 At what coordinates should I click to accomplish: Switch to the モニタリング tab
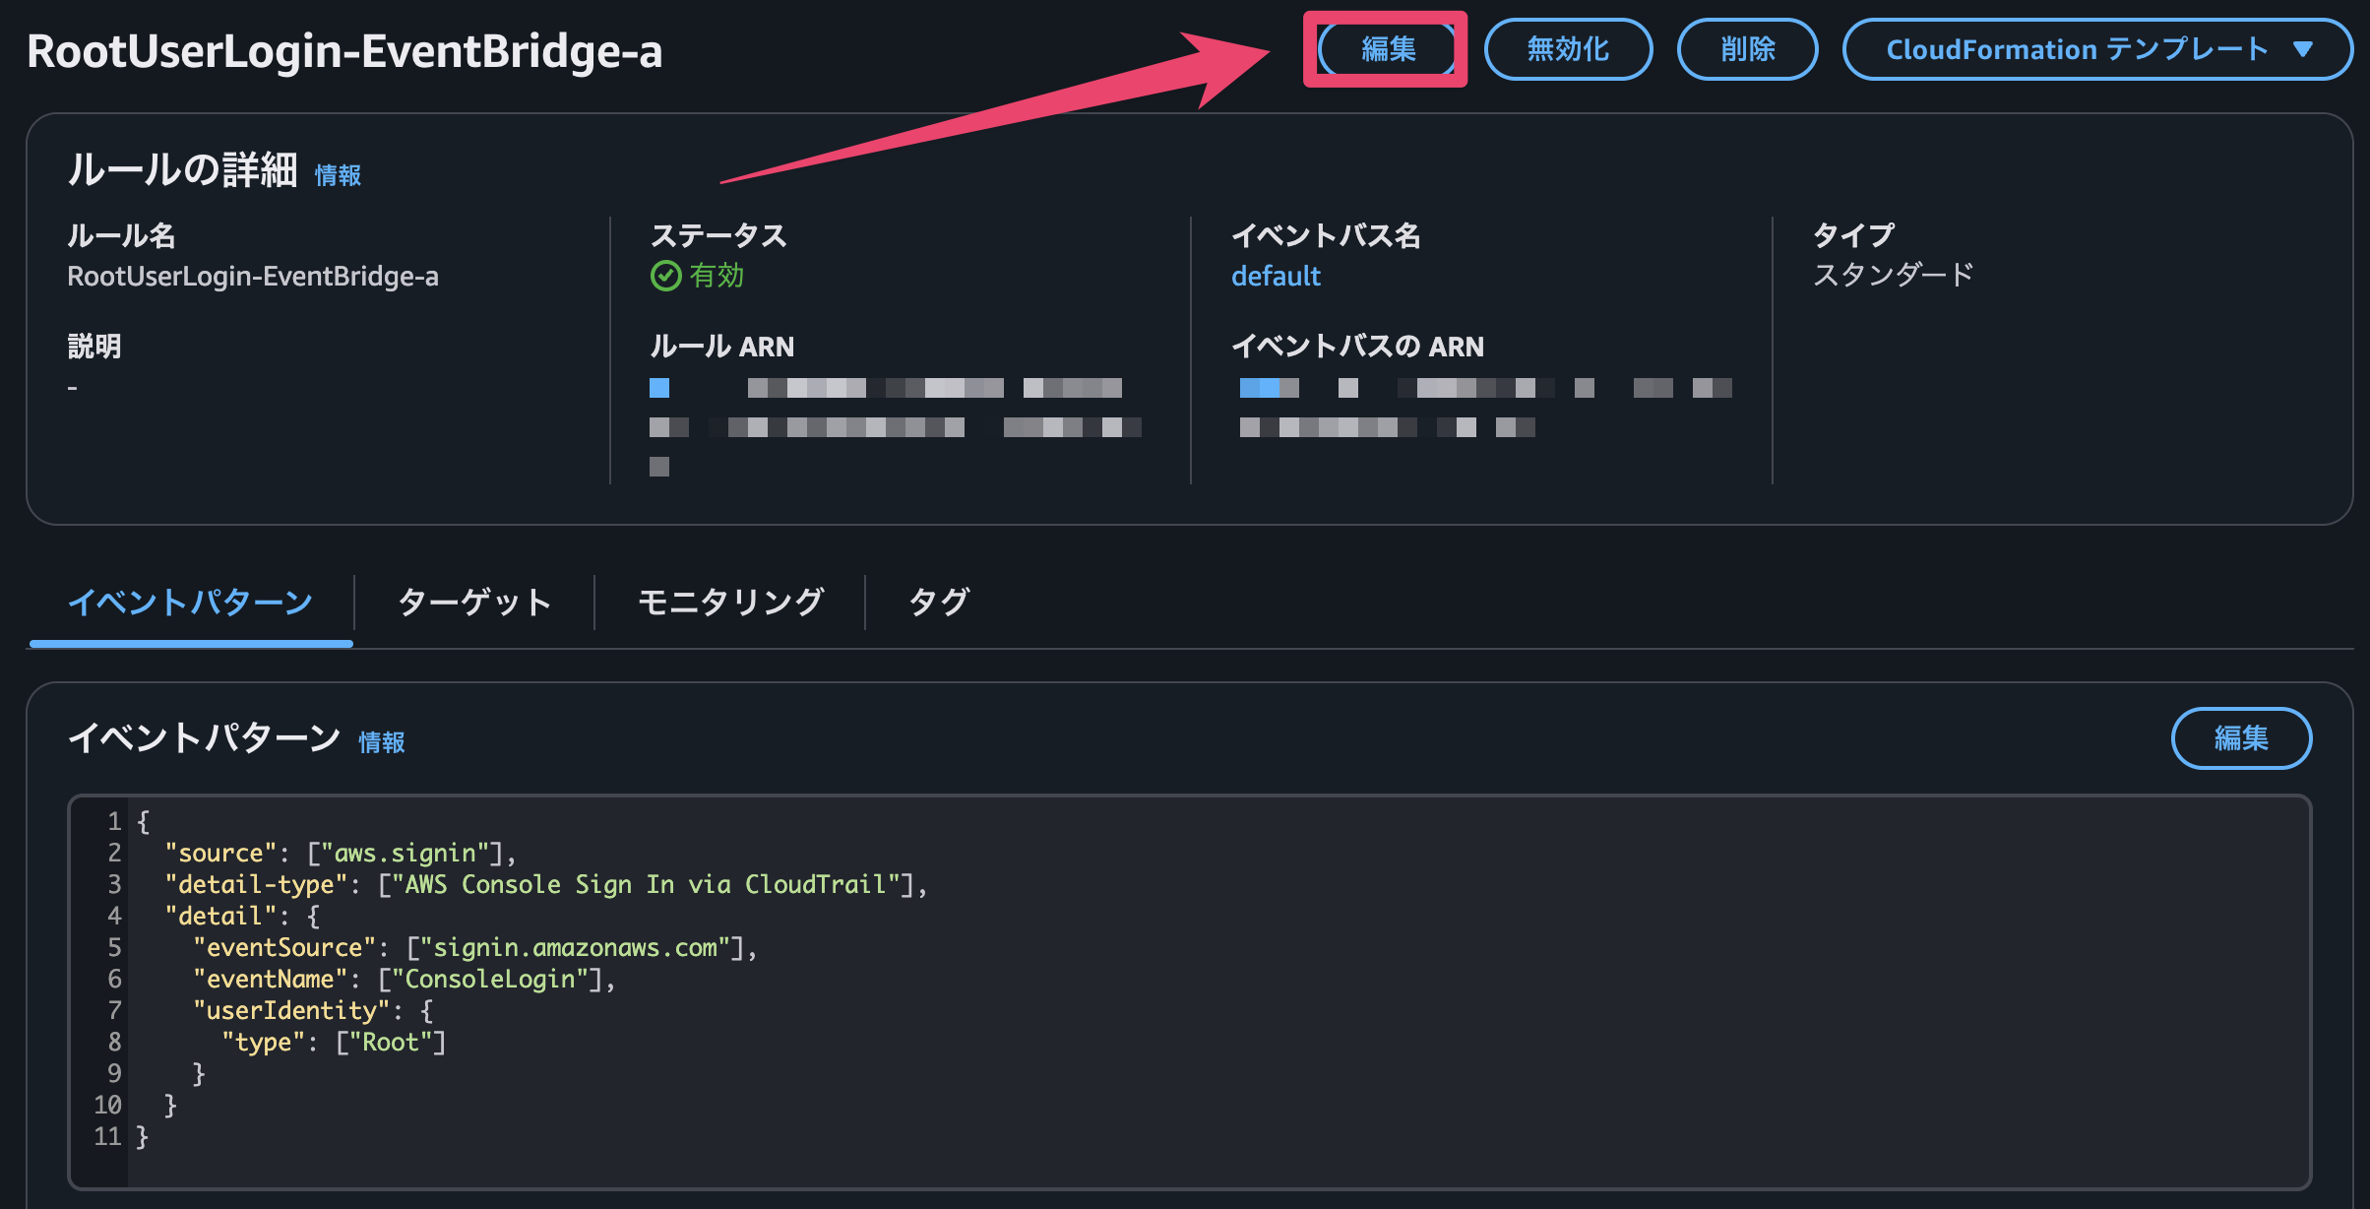pyautogui.click(x=730, y=602)
